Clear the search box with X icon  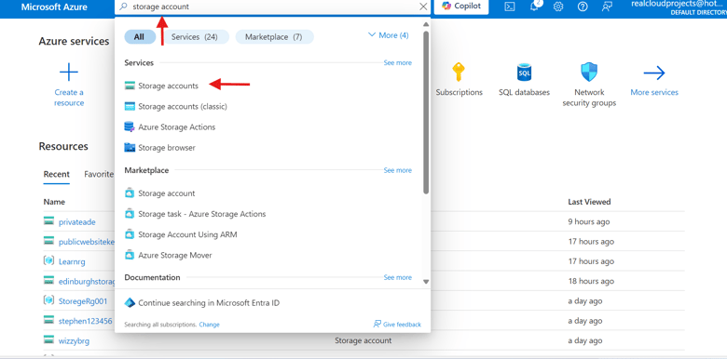423,7
